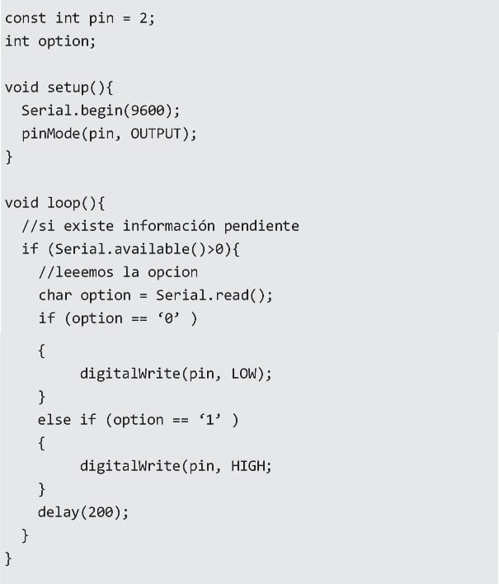Click the Serial.begin(9600); statement
The width and height of the screenshot is (499, 584).
point(101,111)
